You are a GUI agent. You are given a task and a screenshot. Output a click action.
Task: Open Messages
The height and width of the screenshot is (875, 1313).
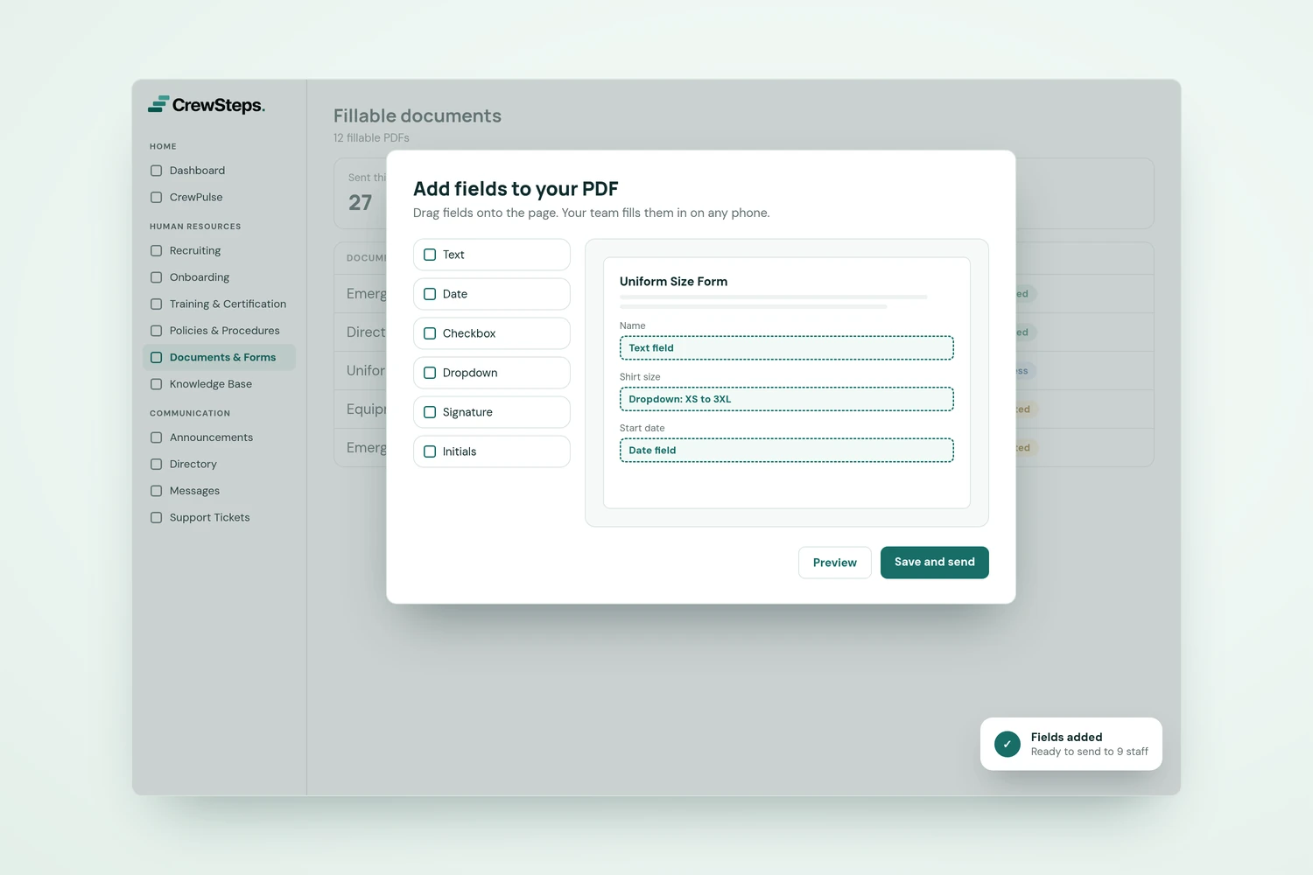click(219, 491)
